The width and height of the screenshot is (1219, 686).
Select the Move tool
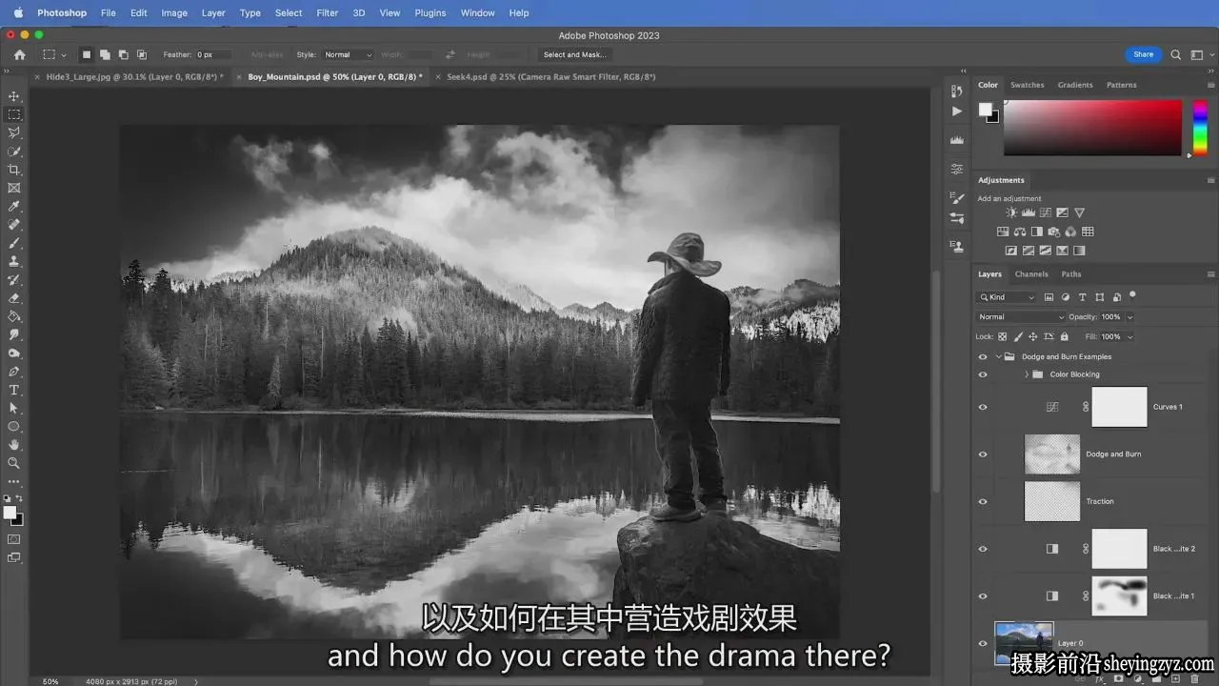click(x=14, y=96)
